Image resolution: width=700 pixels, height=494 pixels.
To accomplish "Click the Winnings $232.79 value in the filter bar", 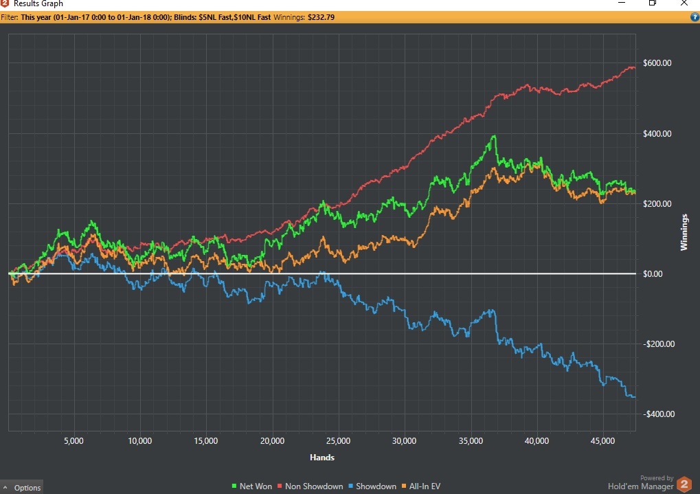I will pyautogui.click(x=321, y=17).
